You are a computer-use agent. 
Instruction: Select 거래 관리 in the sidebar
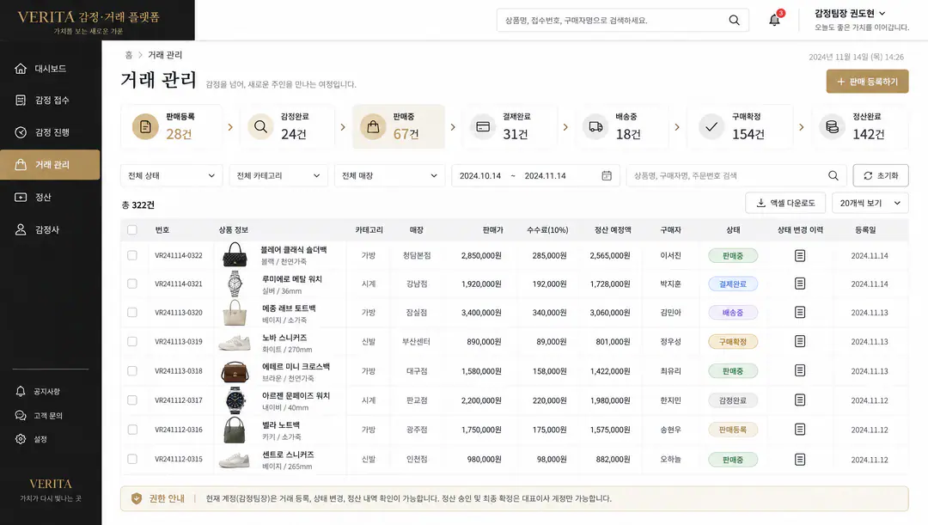[51, 164]
